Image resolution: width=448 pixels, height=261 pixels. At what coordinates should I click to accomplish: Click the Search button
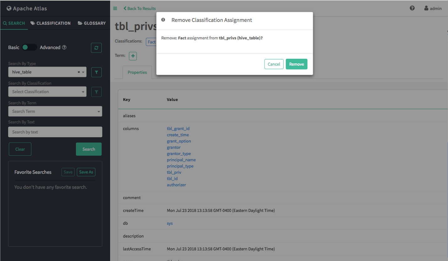click(x=89, y=149)
